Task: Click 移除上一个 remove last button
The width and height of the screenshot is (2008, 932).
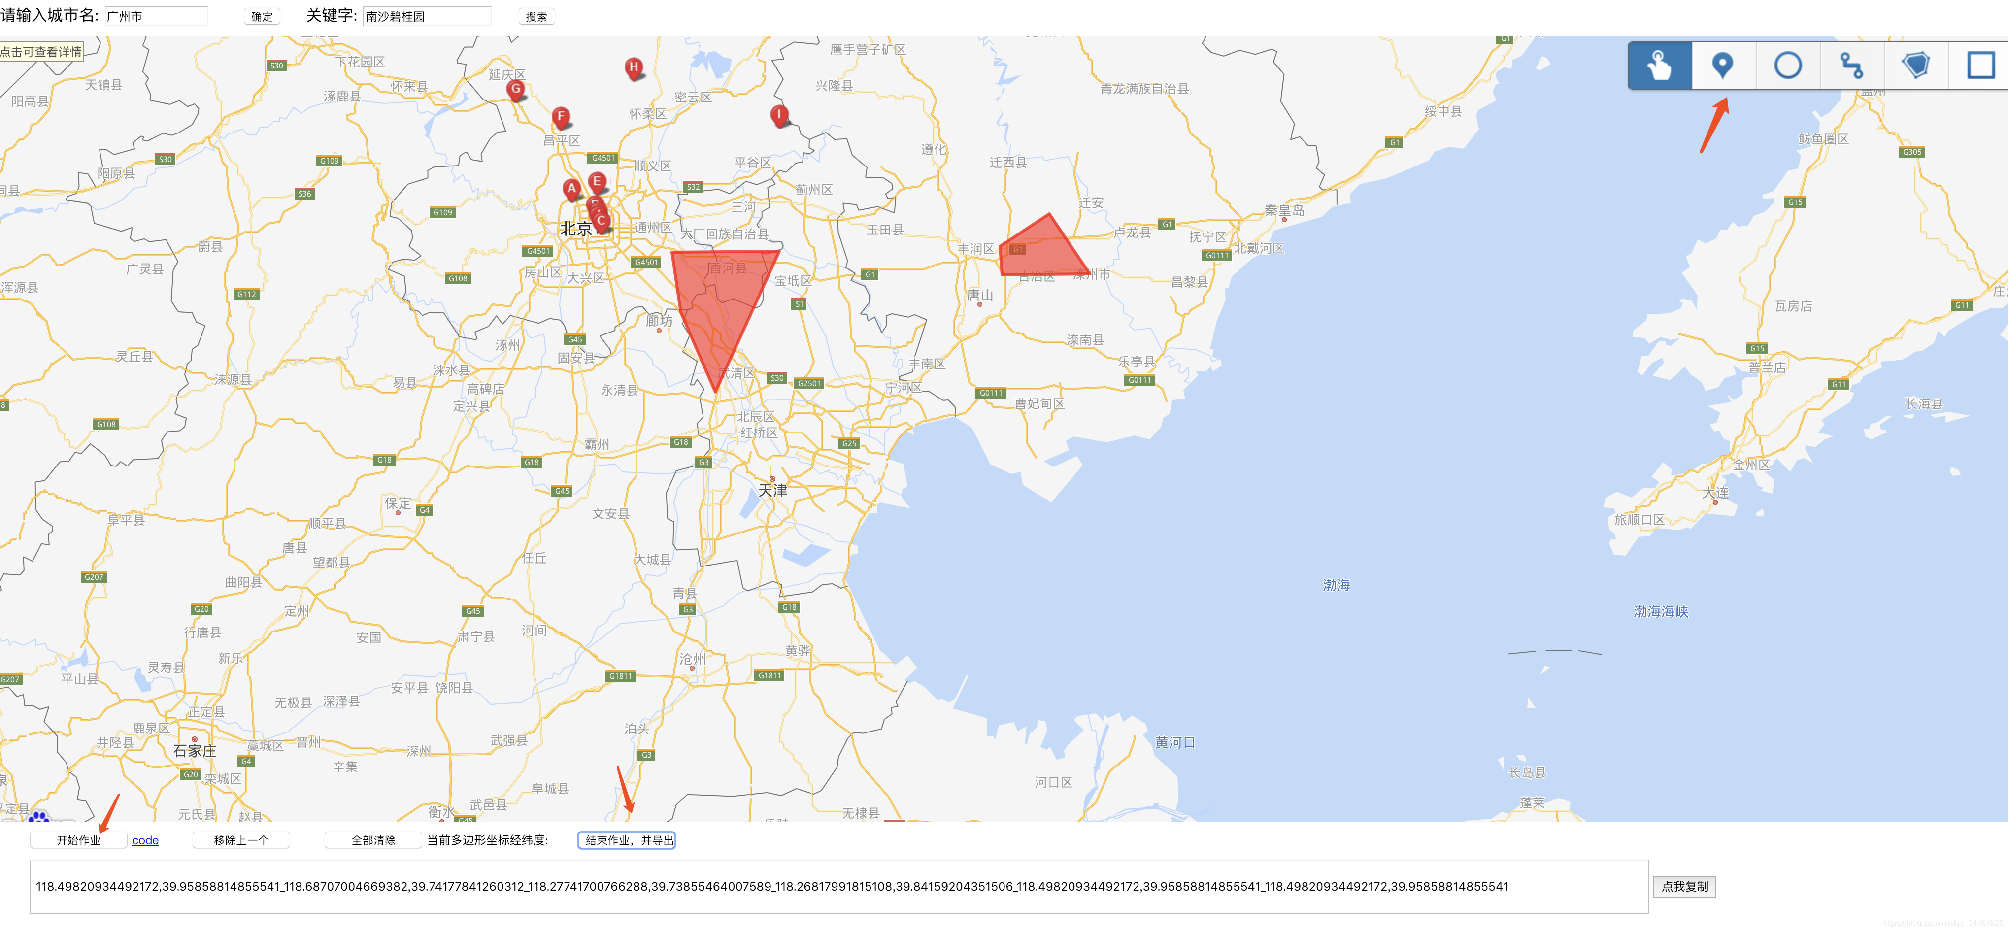Action: [x=241, y=840]
